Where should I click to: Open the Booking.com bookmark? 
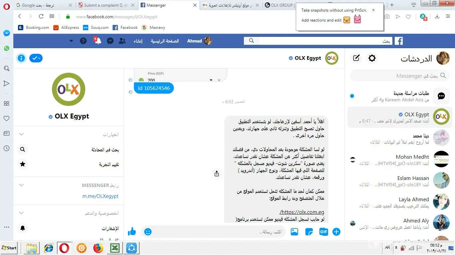[x=33, y=28]
